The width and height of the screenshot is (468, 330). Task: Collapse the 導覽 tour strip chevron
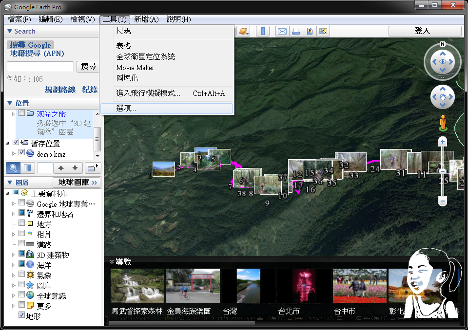(x=112, y=262)
